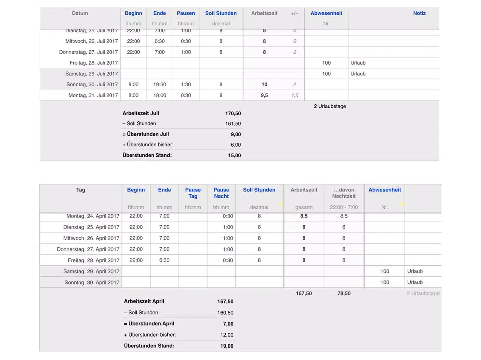Click the Pausen column header
Screen dimensions: 481x360
(186, 13)
